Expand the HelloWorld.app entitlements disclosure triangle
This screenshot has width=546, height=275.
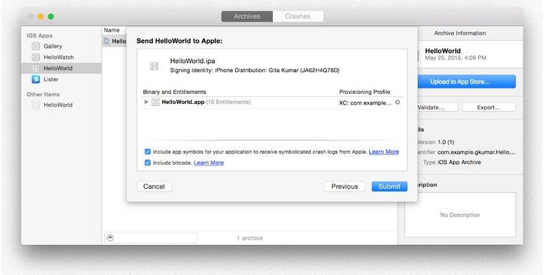pyautogui.click(x=146, y=102)
